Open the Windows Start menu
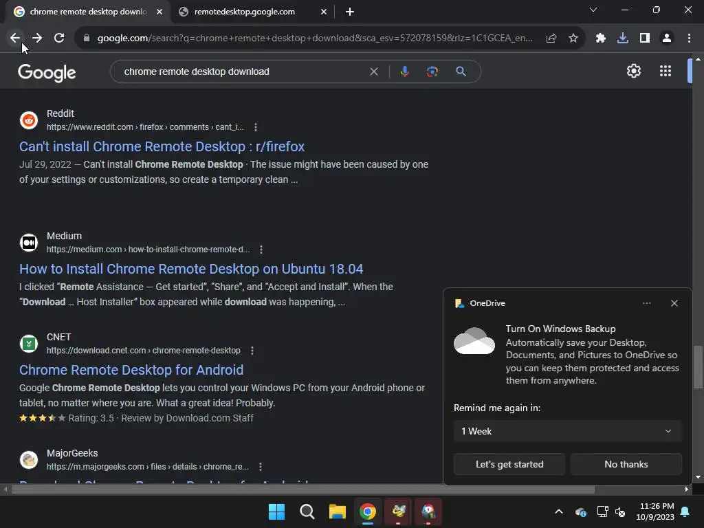The height and width of the screenshot is (528, 704). click(x=276, y=511)
